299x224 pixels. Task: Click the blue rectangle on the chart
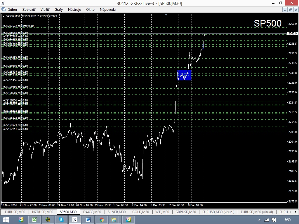pyautogui.click(x=184, y=75)
